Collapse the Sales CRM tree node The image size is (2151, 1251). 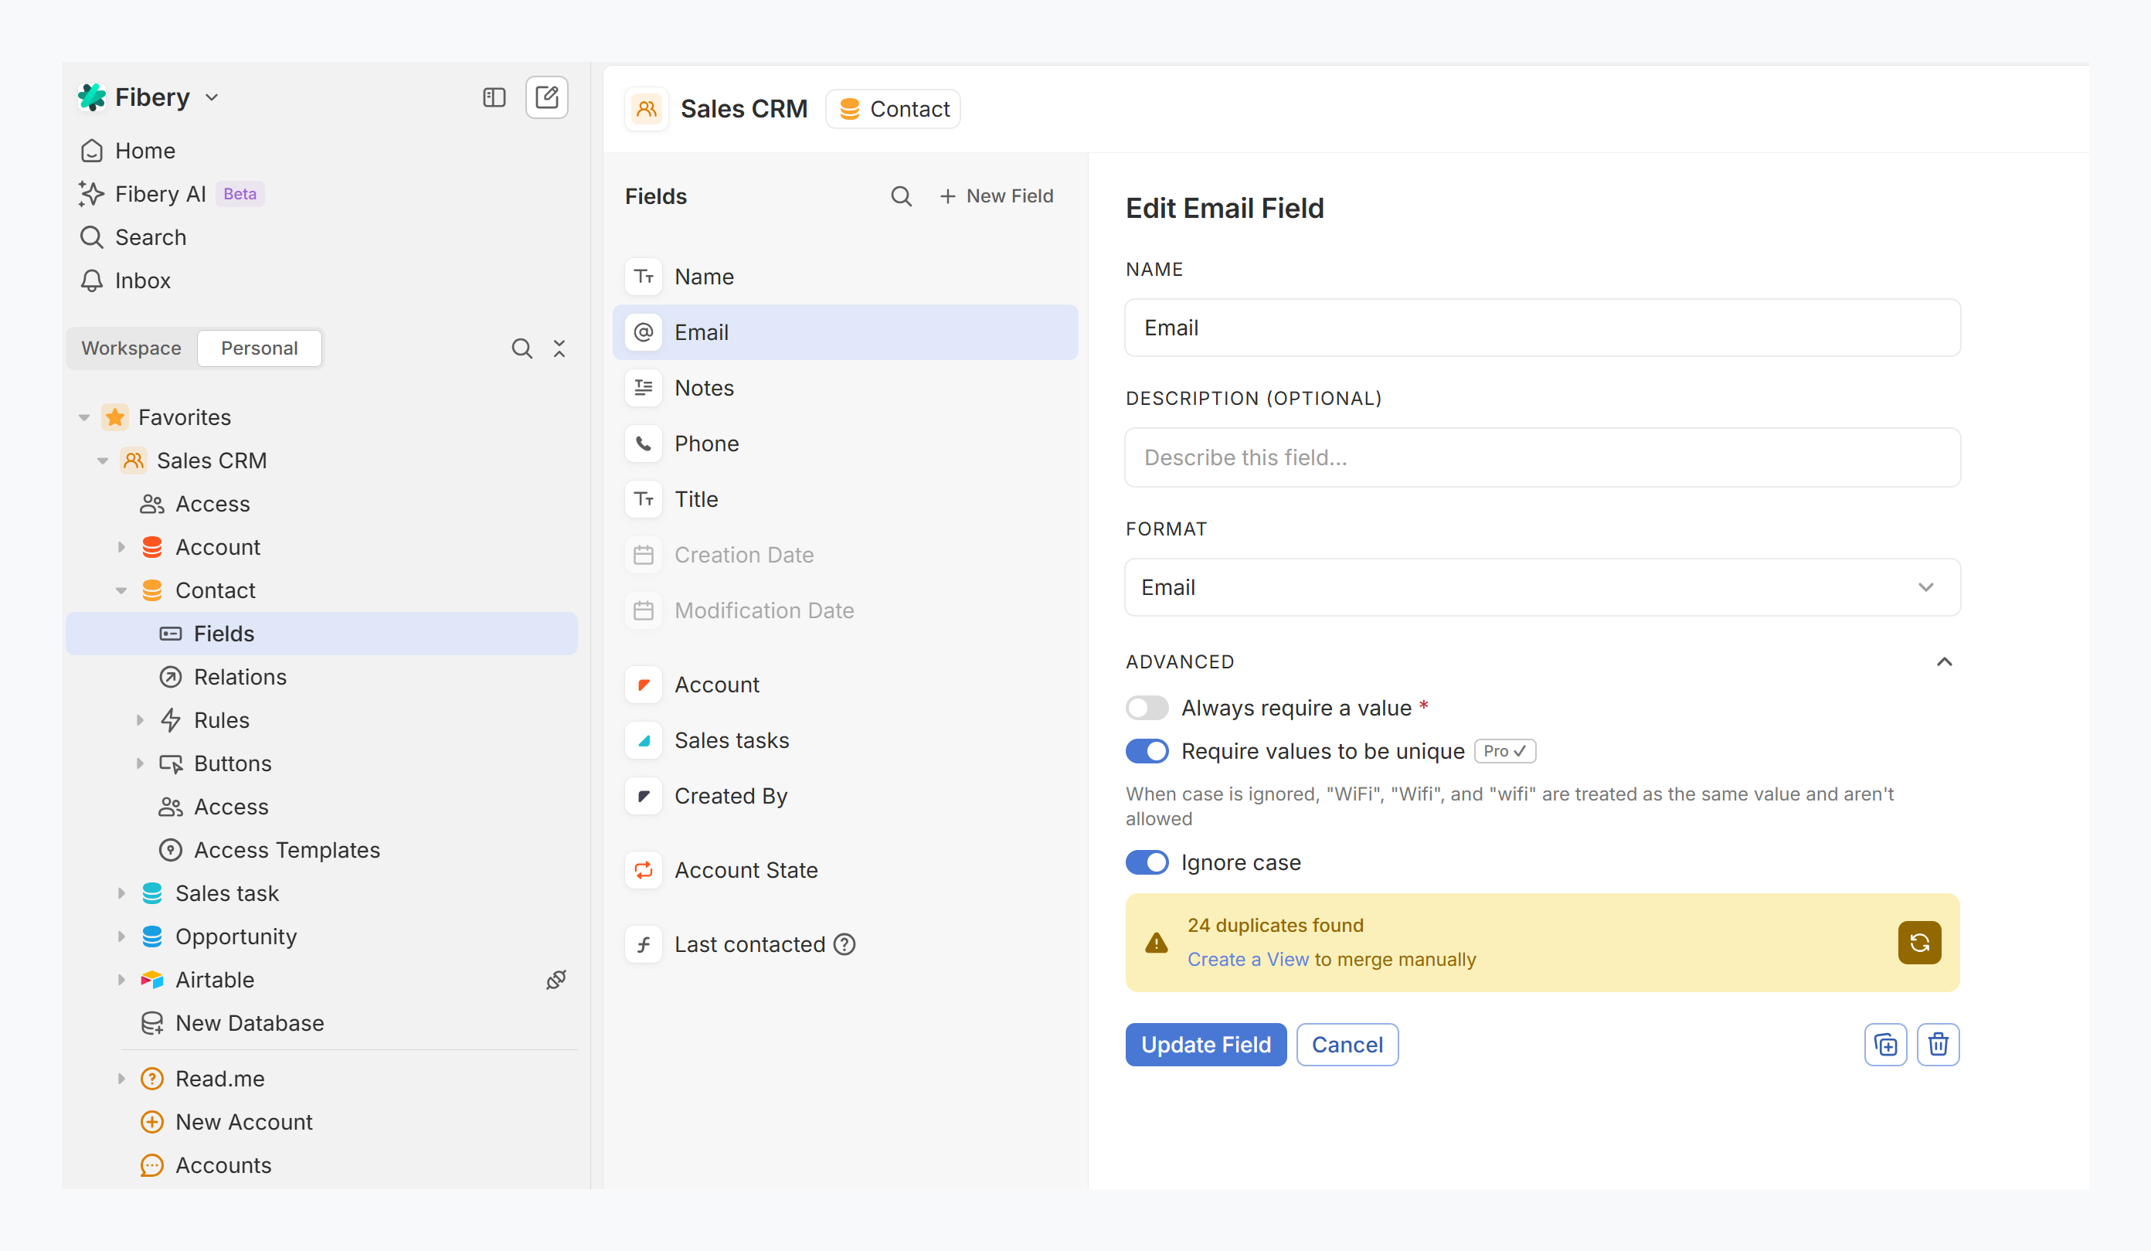click(x=103, y=461)
